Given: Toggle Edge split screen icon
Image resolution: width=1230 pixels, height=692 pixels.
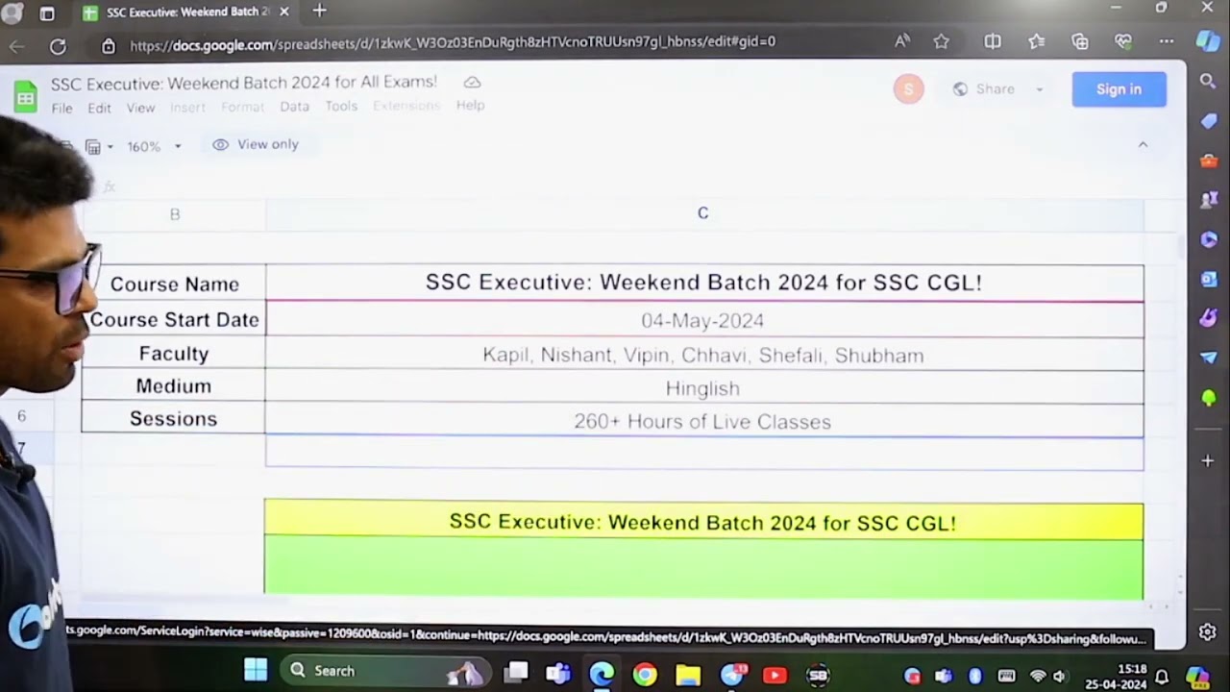Looking at the screenshot, I should click(x=993, y=41).
